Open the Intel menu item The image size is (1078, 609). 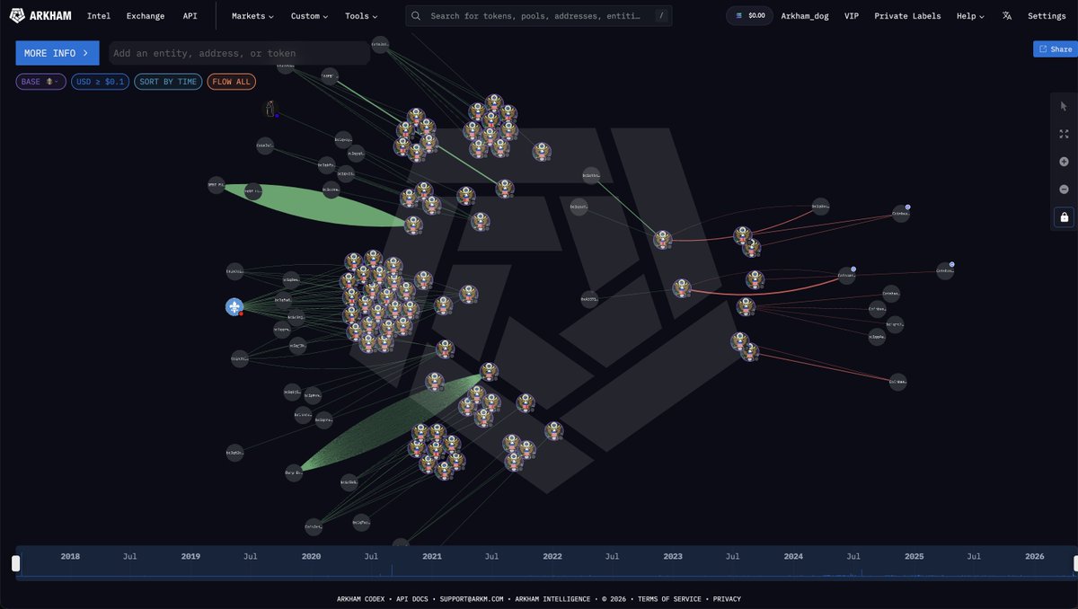point(99,16)
